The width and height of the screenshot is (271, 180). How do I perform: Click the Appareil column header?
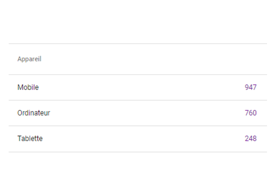29,59
